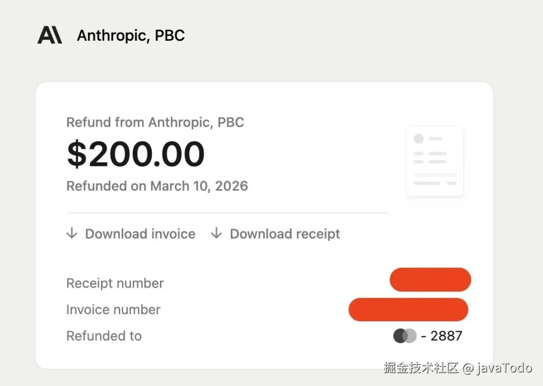Screen dimensions: 543x386
Task: Select the refund amount $200.00
Action: (x=136, y=154)
